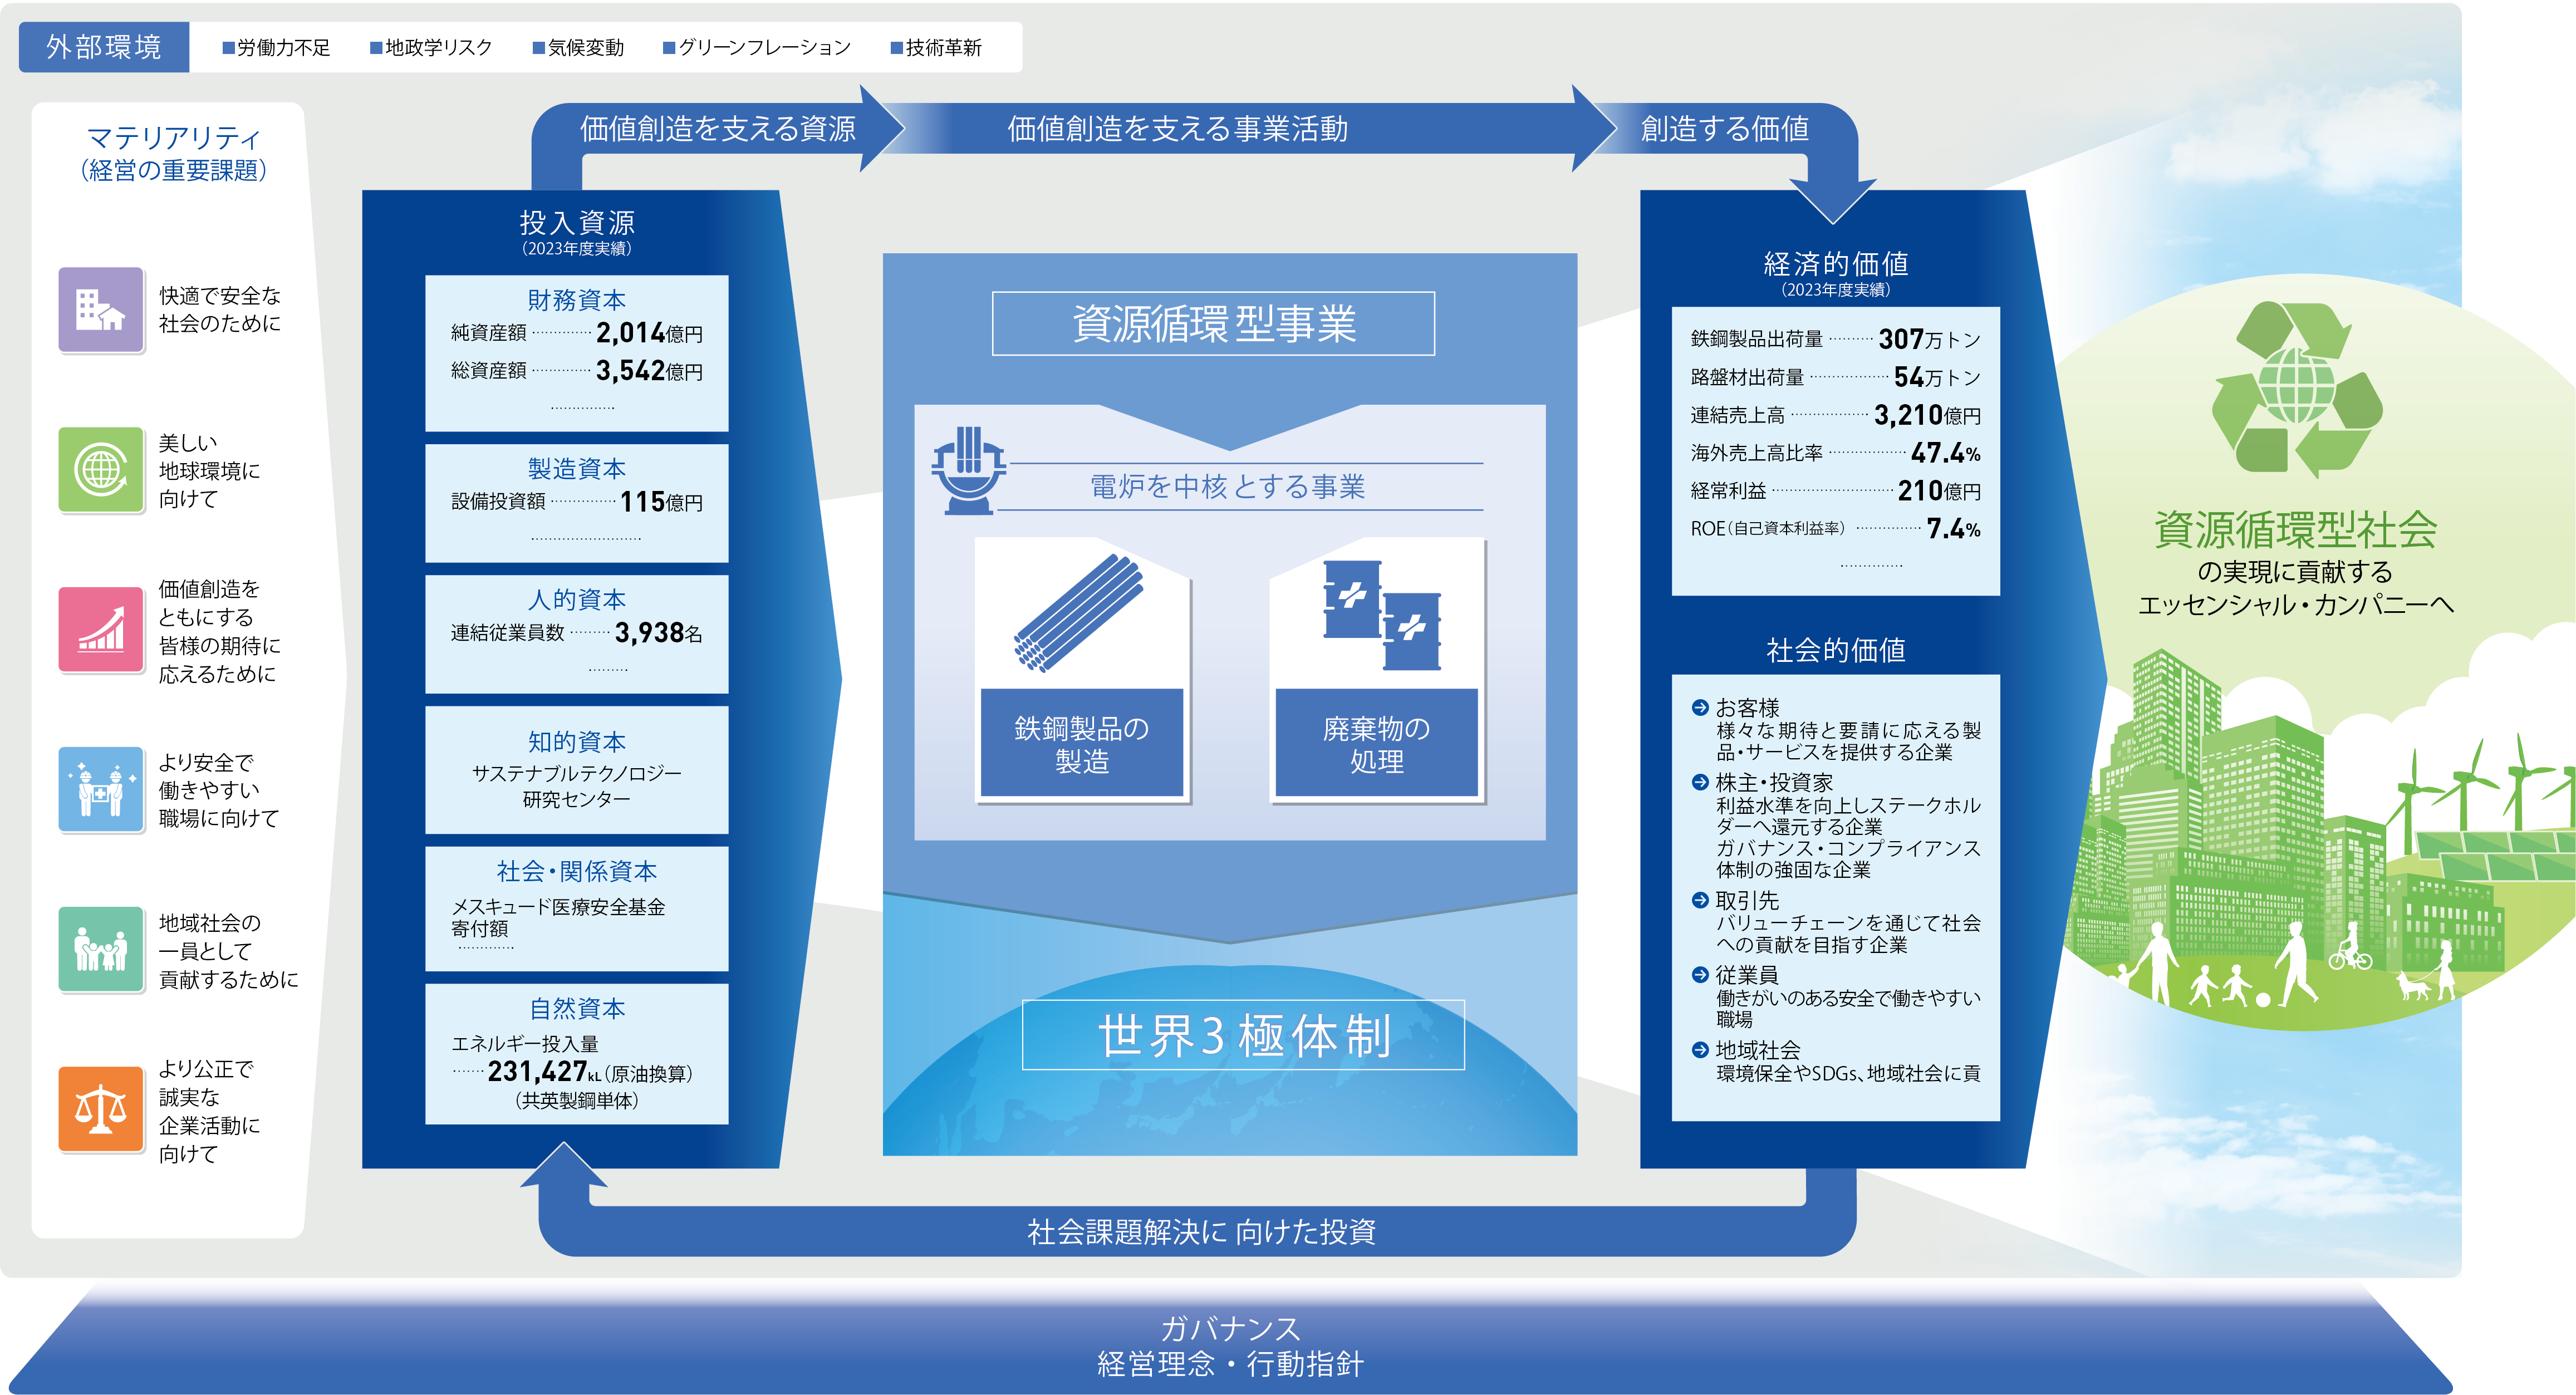The width and height of the screenshot is (2576, 1395).
Task: Click the 電炉を中核とする事業 heading
Action: pos(1227,486)
